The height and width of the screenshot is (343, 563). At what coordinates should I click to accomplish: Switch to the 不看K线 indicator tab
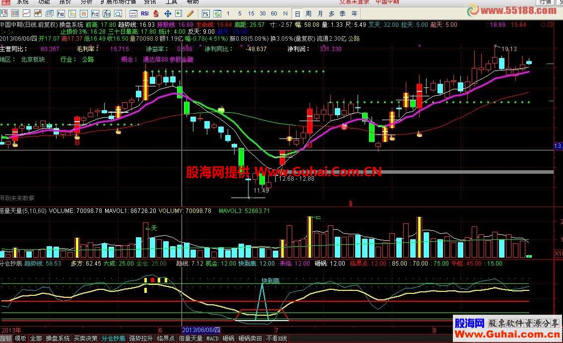[276, 339]
